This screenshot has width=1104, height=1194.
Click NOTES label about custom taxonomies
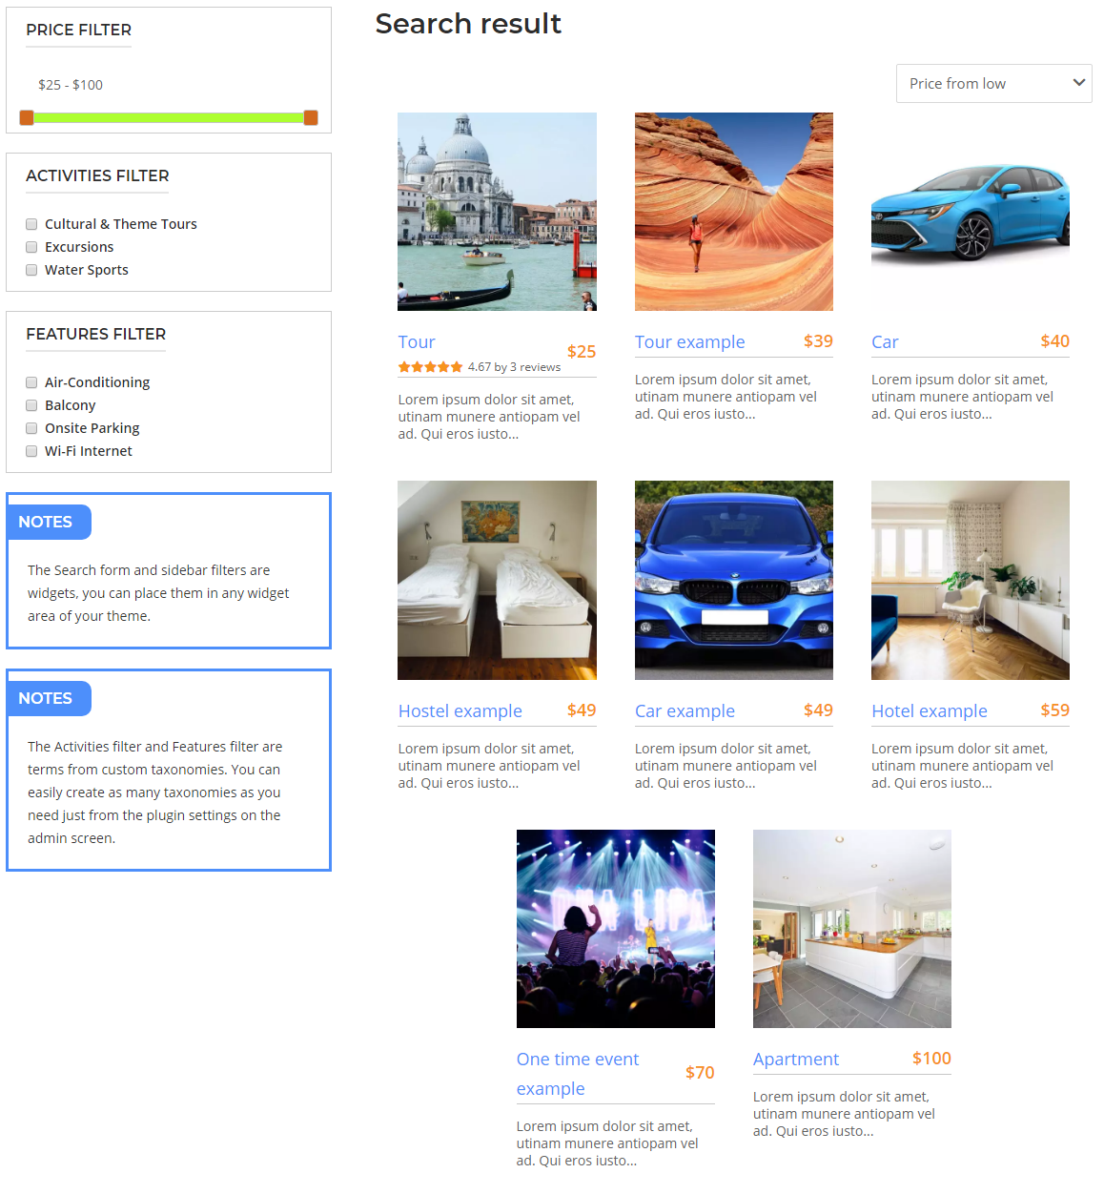pos(49,698)
